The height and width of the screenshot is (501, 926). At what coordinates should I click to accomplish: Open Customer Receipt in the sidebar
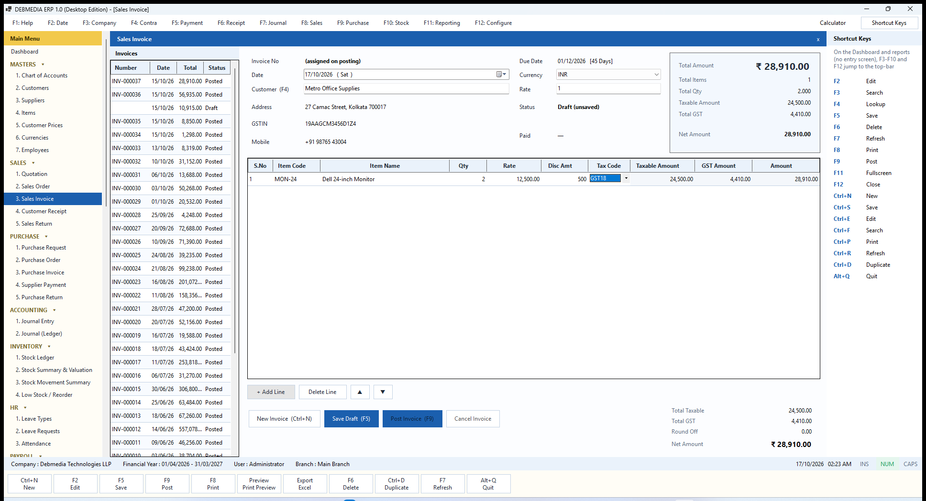pos(44,211)
